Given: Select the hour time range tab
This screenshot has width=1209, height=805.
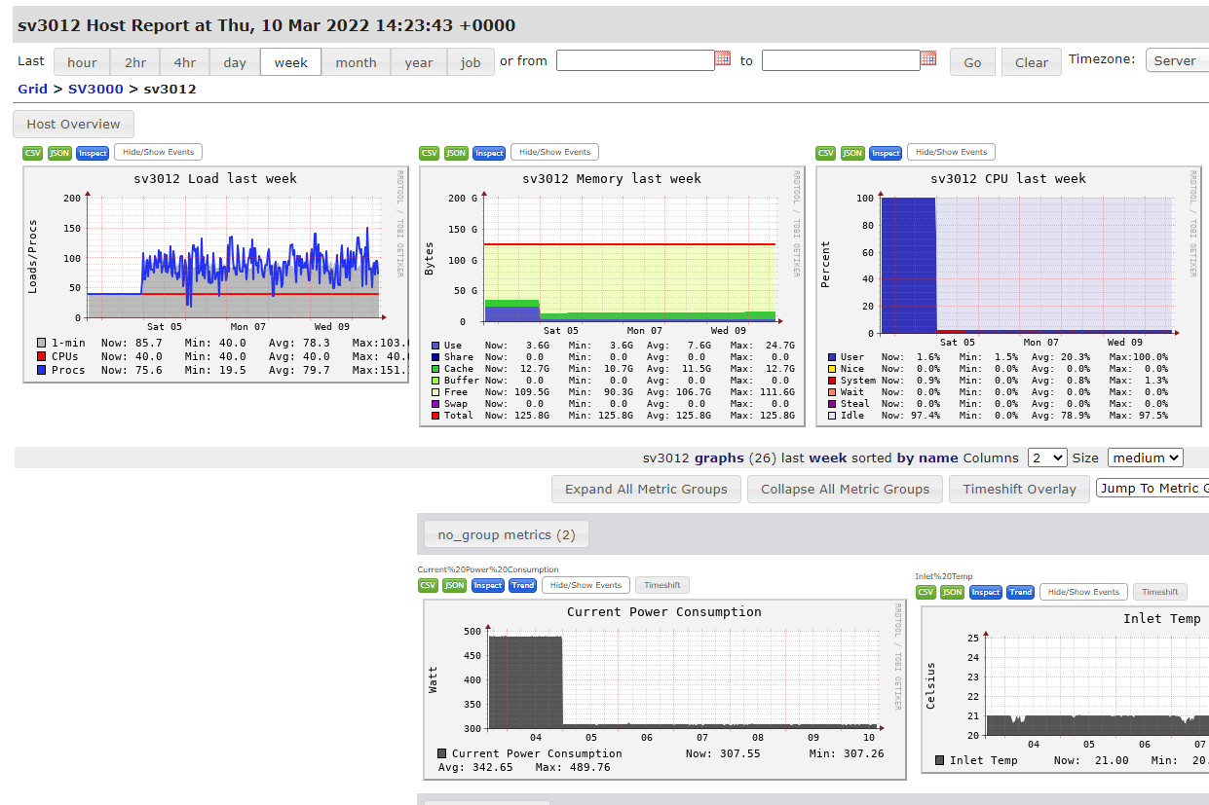Looking at the screenshot, I should pyautogui.click(x=82, y=61).
